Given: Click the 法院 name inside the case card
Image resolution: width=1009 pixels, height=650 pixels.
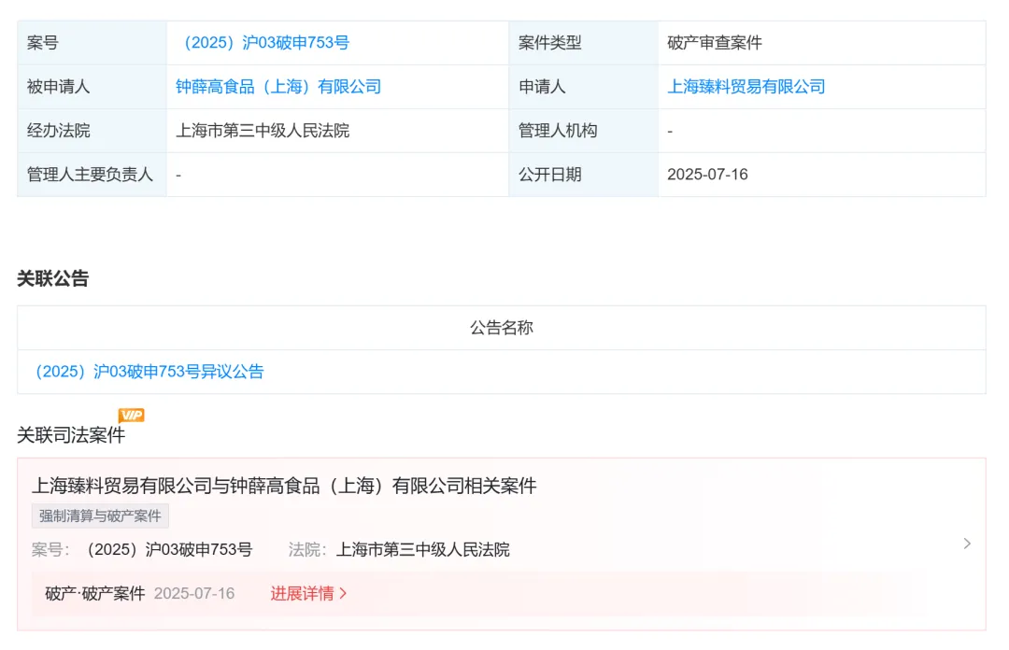Looking at the screenshot, I should (425, 549).
